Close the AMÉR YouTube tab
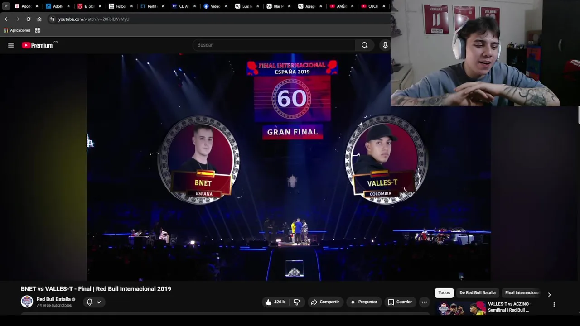Image resolution: width=580 pixels, height=326 pixels. (352, 6)
